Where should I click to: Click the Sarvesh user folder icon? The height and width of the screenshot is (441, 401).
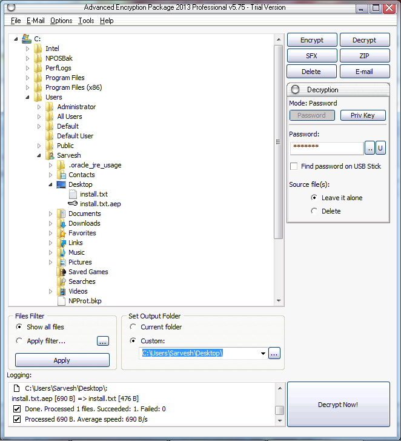[x=50, y=155]
